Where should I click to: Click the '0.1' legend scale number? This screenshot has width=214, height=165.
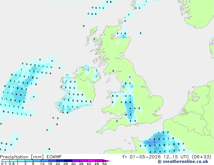coord(4,164)
